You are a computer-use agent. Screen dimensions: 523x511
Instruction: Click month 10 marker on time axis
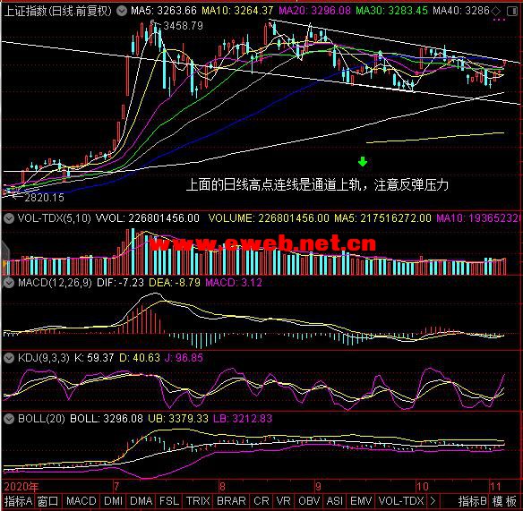tap(423, 487)
